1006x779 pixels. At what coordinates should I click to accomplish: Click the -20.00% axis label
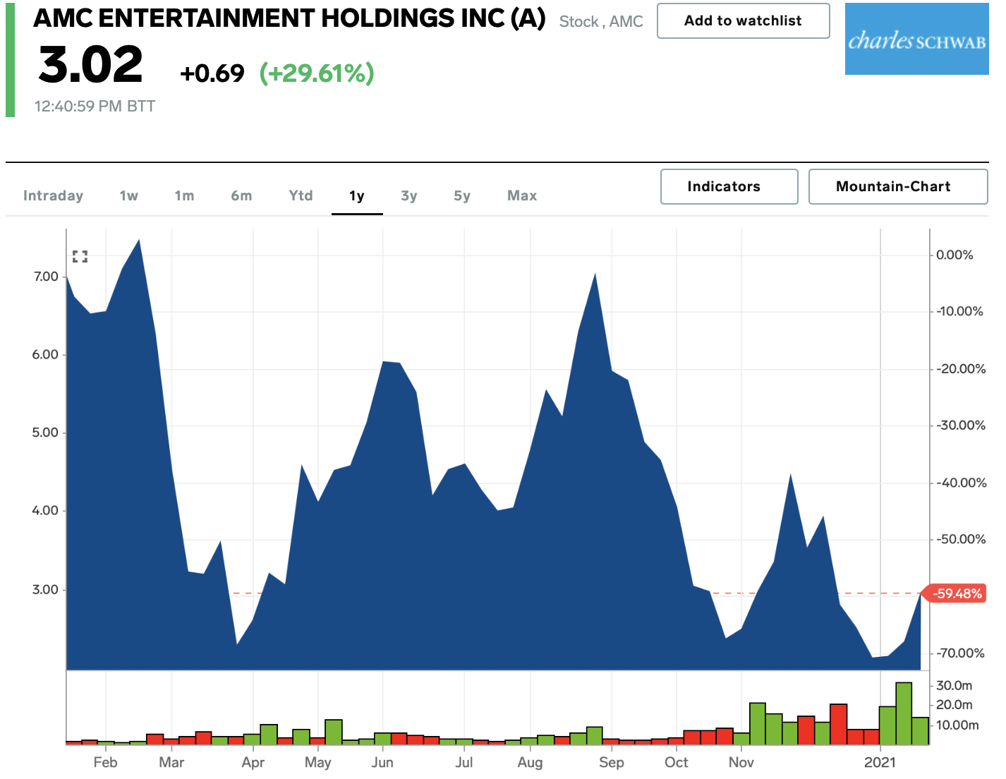coord(961,369)
